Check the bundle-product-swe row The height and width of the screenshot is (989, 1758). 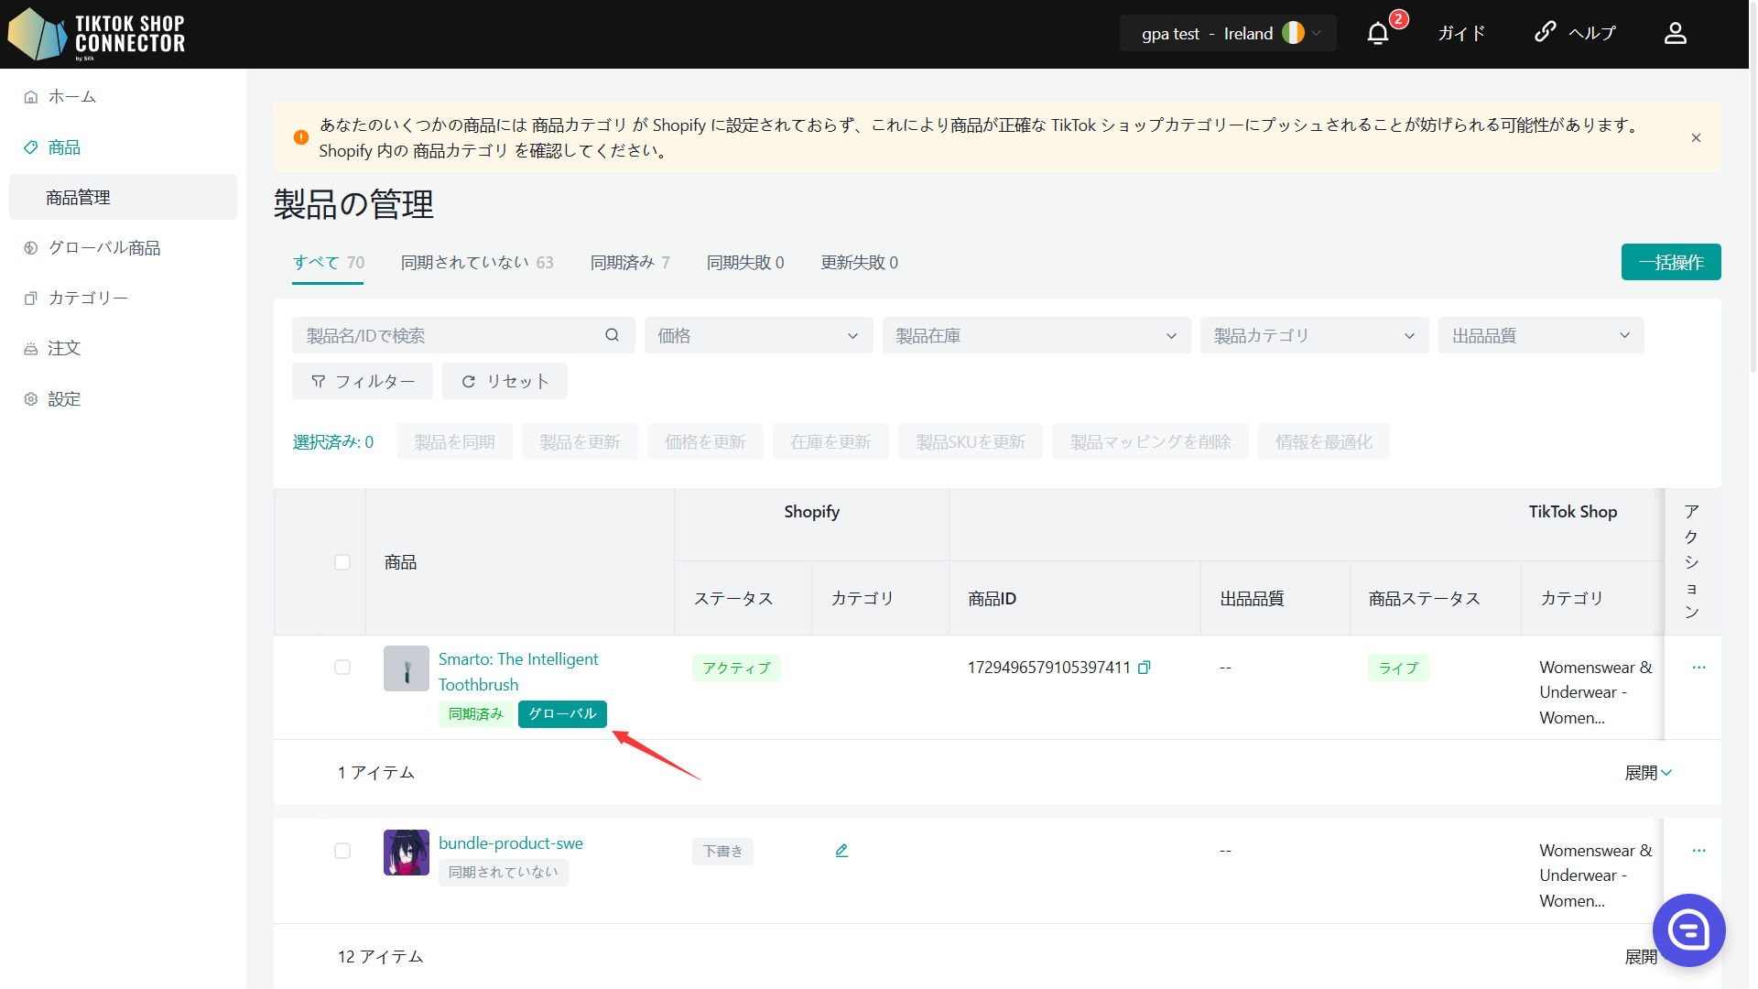point(342,851)
